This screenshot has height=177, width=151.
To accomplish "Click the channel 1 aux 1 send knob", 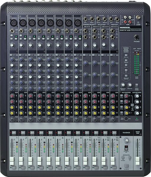I will pos(12,96).
